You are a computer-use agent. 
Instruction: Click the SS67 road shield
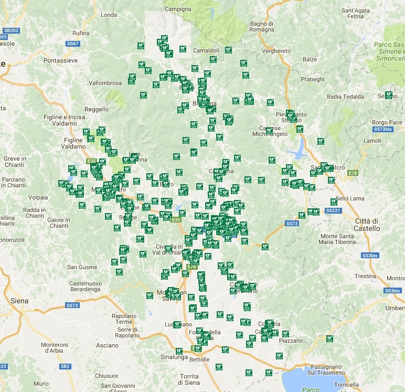73,44
